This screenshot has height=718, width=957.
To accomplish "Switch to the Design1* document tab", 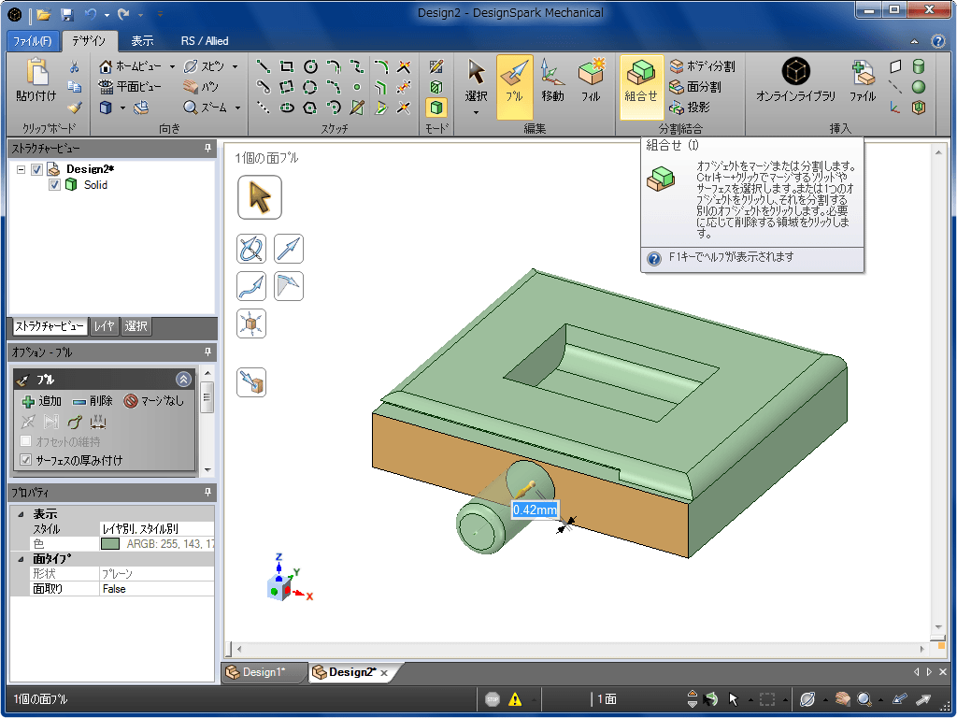I will [x=264, y=672].
